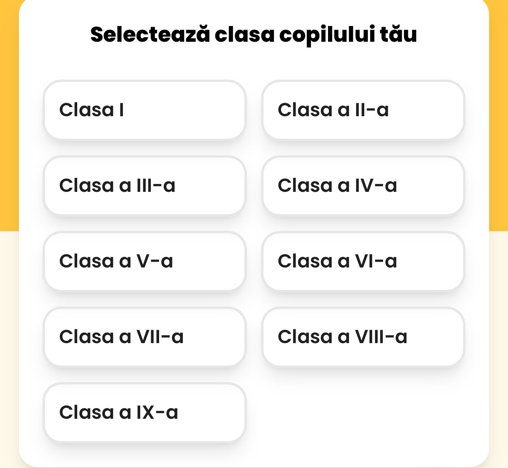Mark seventh grade as the child's class
This screenshot has height=468, width=508.
pyautogui.click(x=145, y=337)
